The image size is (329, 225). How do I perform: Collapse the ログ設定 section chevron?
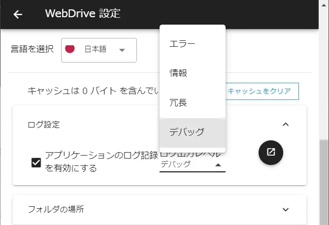click(x=286, y=125)
